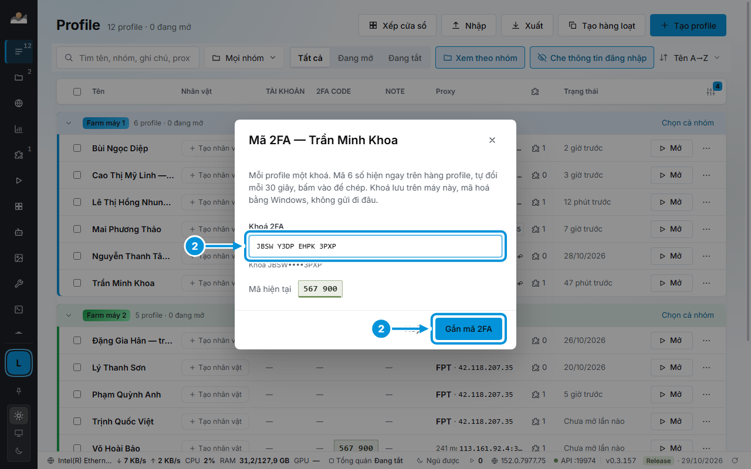Open more options for Bùi Ngọc Diệp
This screenshot has width=751, height=469.
coord(706,148)
